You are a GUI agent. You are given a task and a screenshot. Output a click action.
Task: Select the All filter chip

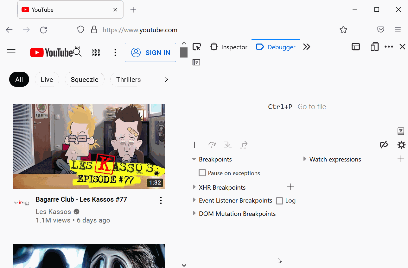click(x=19, y=80)
